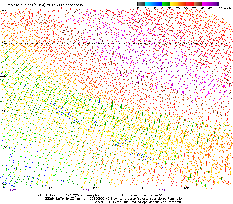Click the -48 latitude label

point(3,147)
